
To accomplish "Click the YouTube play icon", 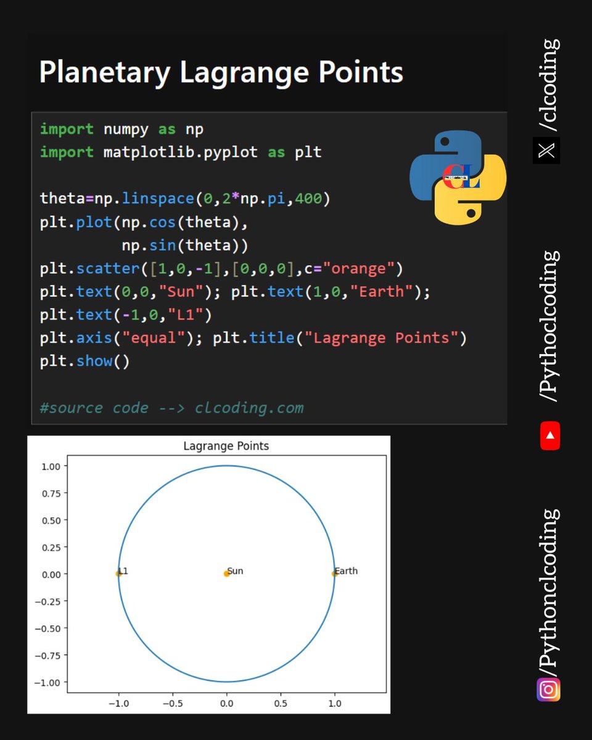I will click(x=549, y=435).
